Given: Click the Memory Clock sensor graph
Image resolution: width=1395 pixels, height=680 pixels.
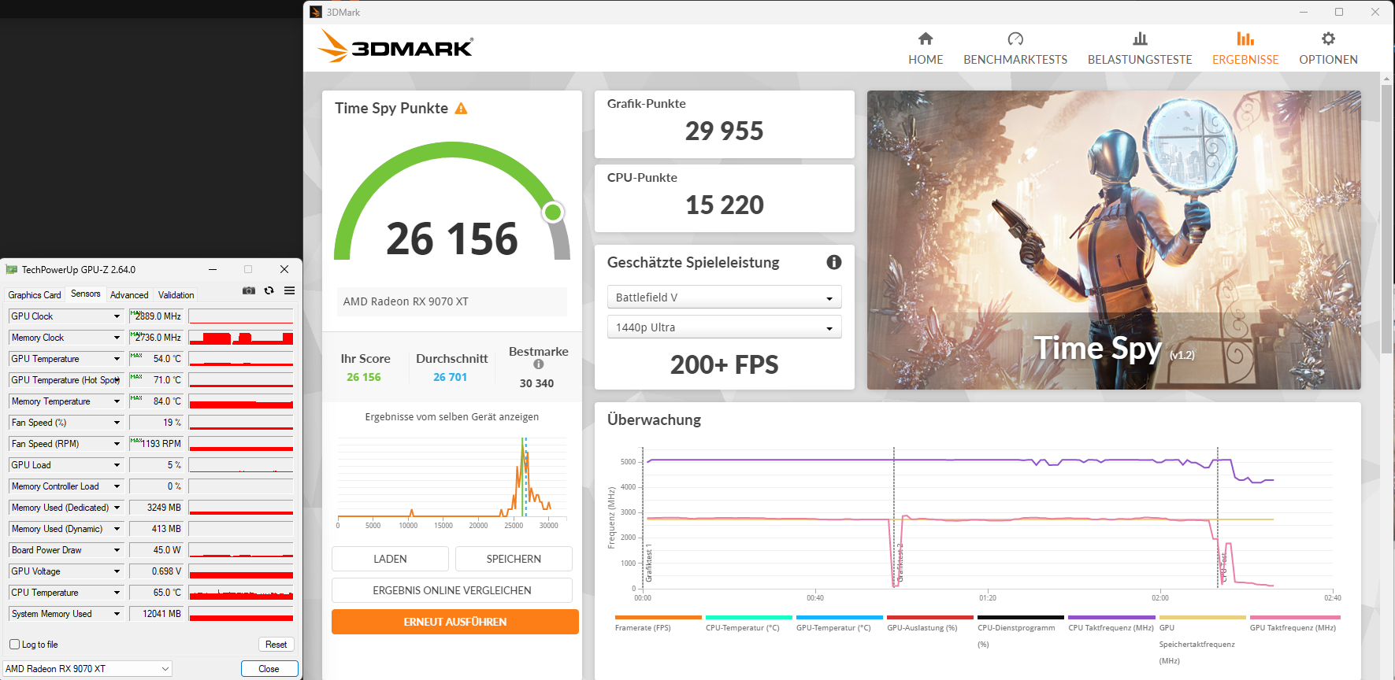Looking at the screenshot, I should [241, 338].
